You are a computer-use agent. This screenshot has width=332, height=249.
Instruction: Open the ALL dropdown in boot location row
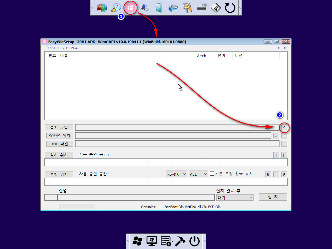tap(198, 174)
